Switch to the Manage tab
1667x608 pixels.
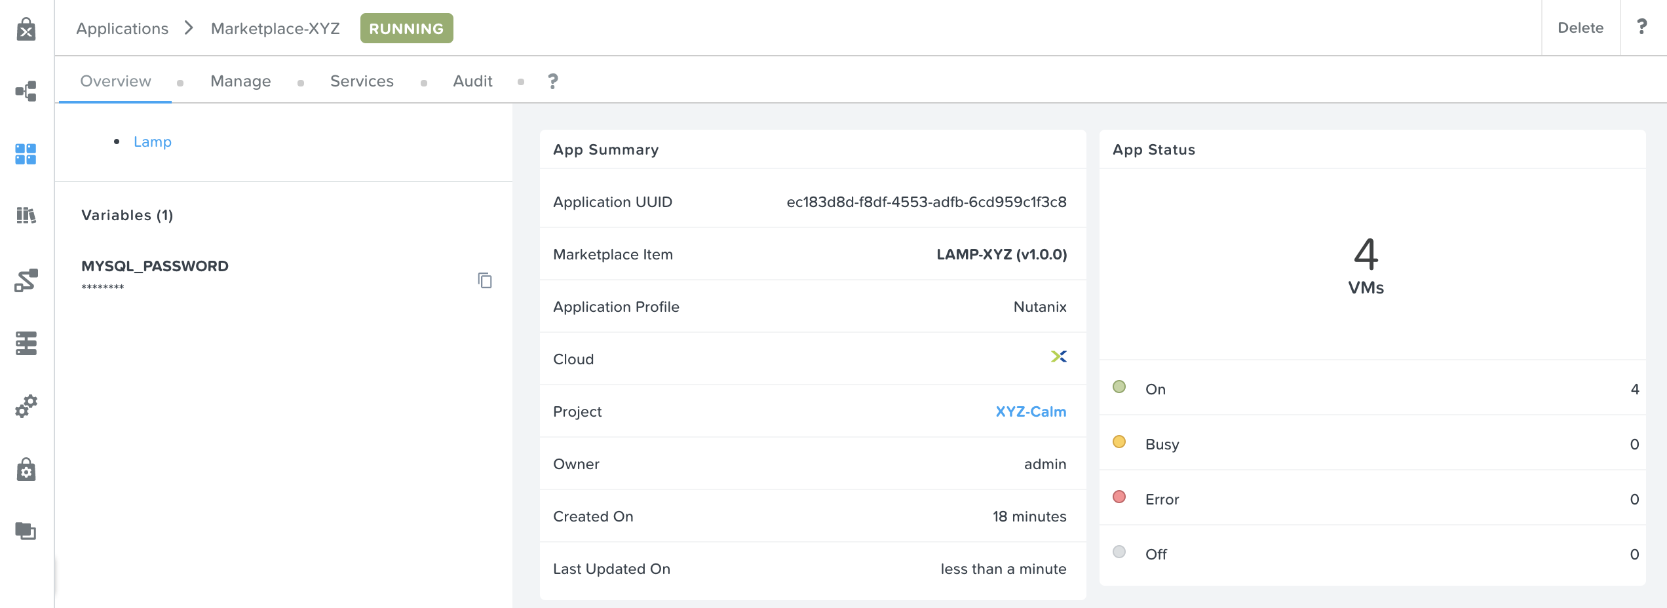240,81
